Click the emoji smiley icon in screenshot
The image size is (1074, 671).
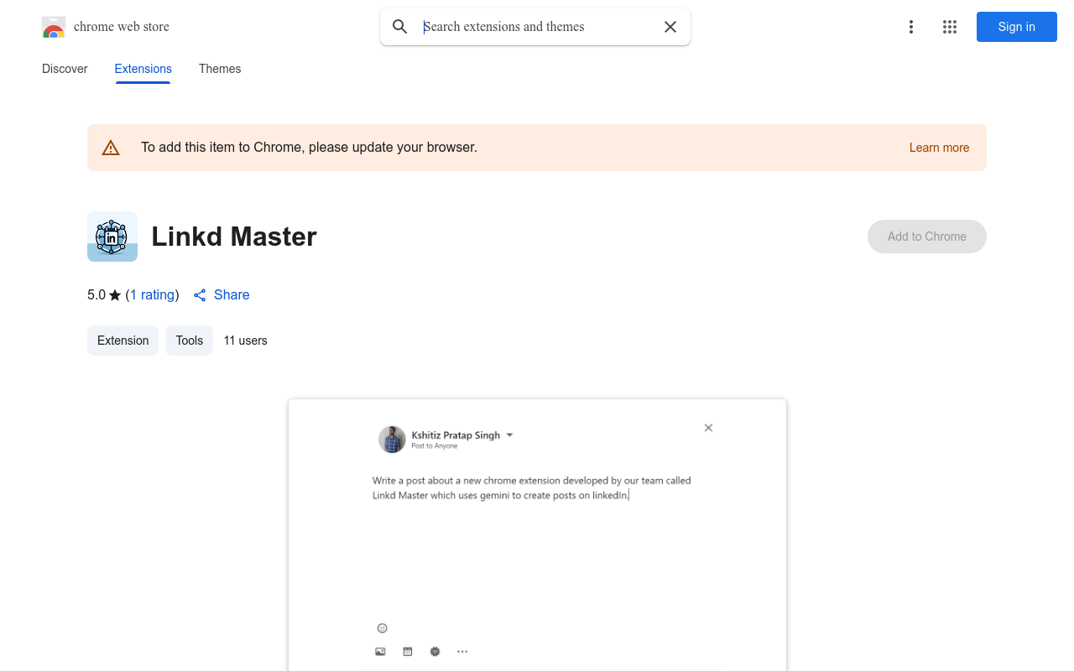click(x=383, y=628)
